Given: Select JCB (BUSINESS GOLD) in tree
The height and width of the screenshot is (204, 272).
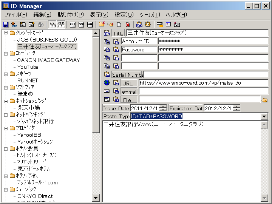Looking at the screenshot, I should point(47,40).
